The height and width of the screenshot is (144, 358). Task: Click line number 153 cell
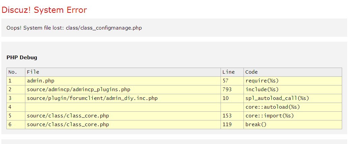[x=227, y=116]
